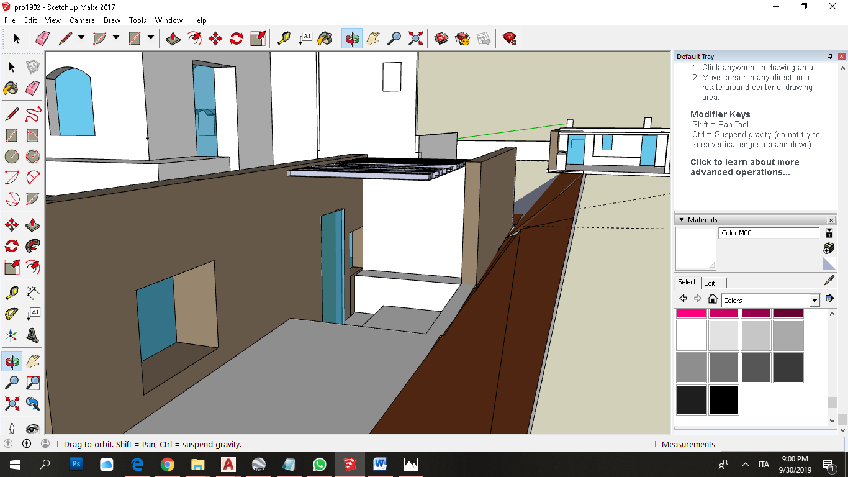Open Photoshop from the taskbar
This screenshot has height=477, width=848.
pos(77,465)
